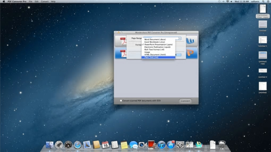Open Reminders checklist icon in Dock

click(115, 145)
